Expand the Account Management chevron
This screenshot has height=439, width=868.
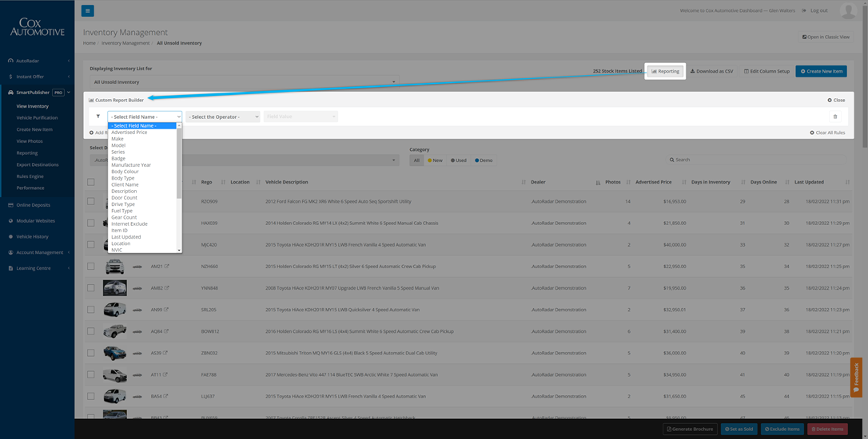[x=69, y=252]
